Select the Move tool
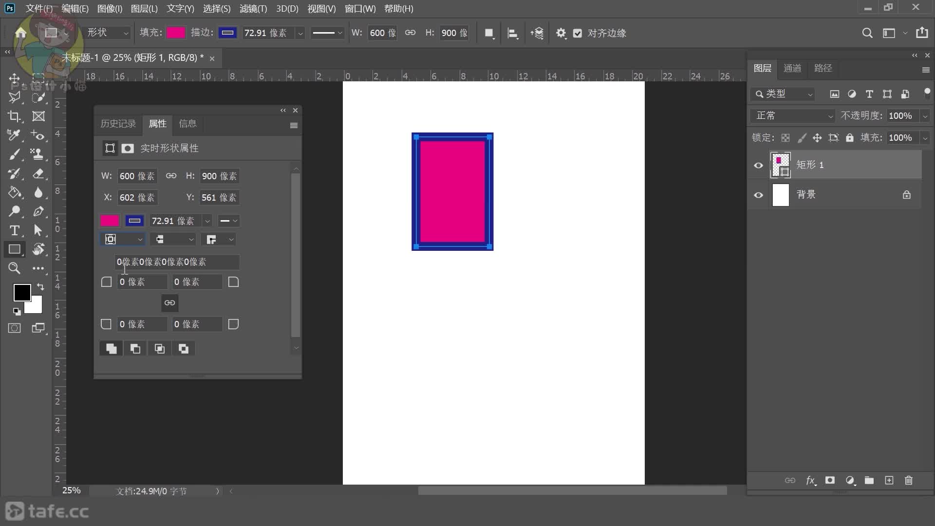The width and height of the screenshot is (935, 526). click(14, 78)
